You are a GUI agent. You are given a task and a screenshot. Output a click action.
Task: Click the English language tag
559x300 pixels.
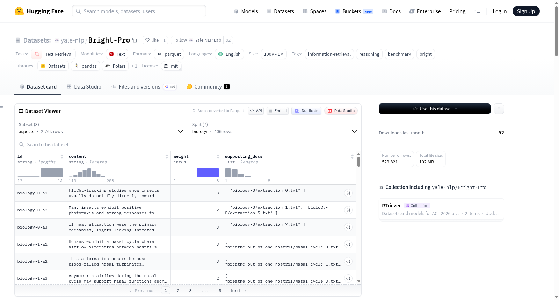point(229,54)
